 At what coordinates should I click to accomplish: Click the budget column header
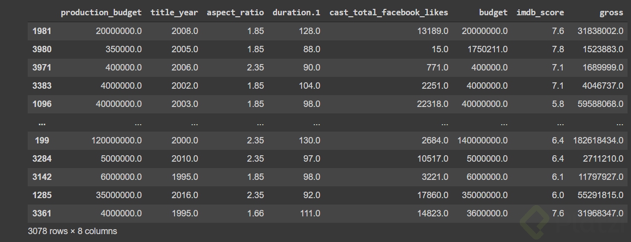pyautogui.click(x=493, y=13)
